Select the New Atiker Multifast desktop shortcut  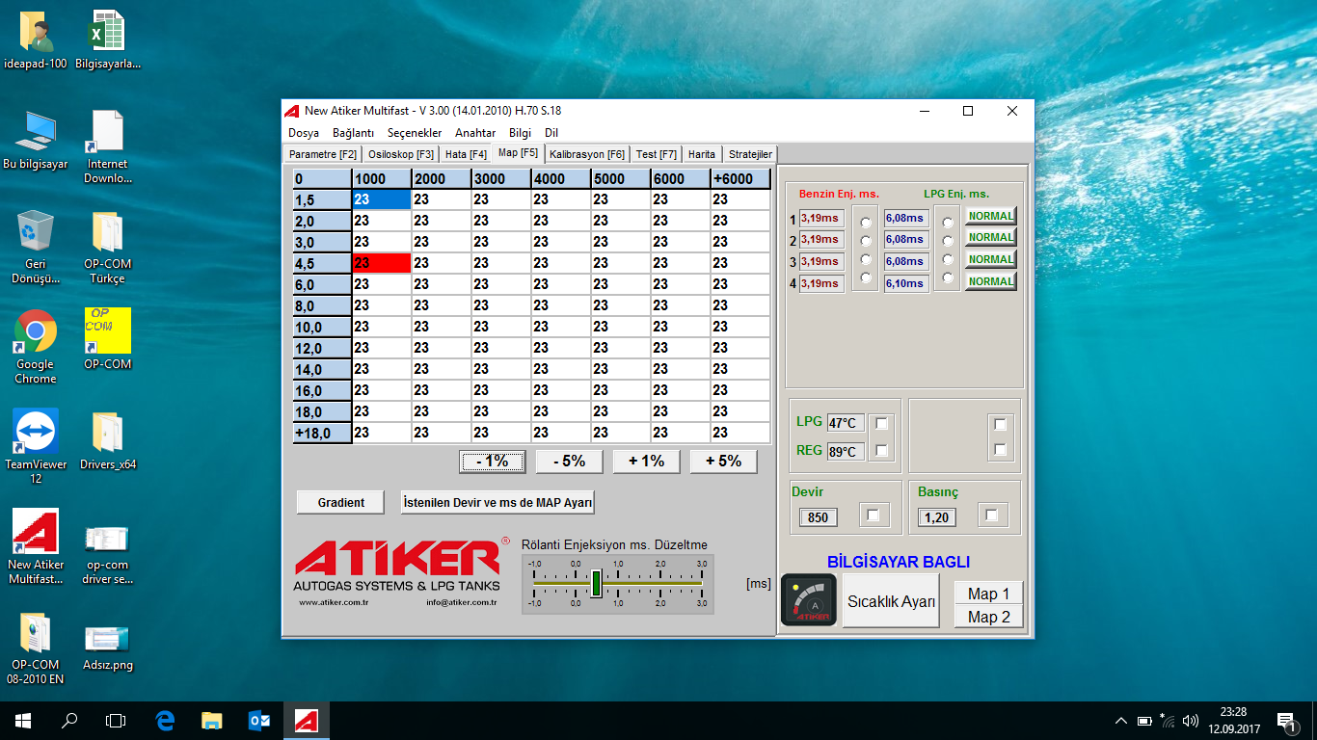pyautogui.click(x=36, y=532)
